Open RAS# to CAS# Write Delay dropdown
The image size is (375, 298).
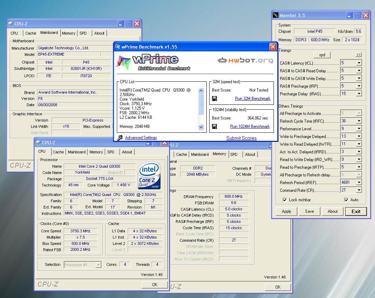point(359,78)
